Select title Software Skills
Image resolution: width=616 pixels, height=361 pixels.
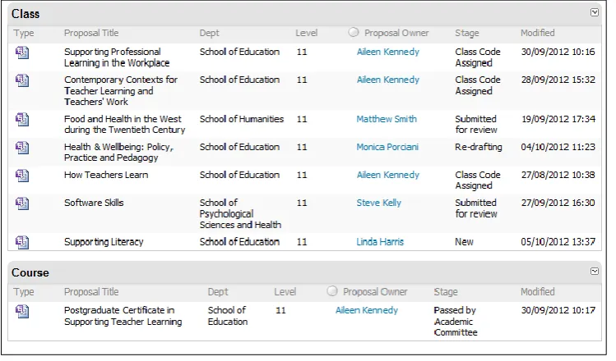point(94,203)
